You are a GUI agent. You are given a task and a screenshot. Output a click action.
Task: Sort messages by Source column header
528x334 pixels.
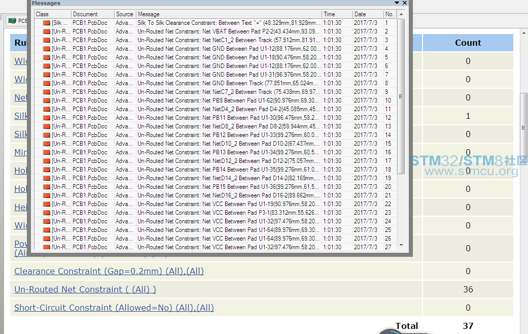pyautogui.click(x=125, y=14)
